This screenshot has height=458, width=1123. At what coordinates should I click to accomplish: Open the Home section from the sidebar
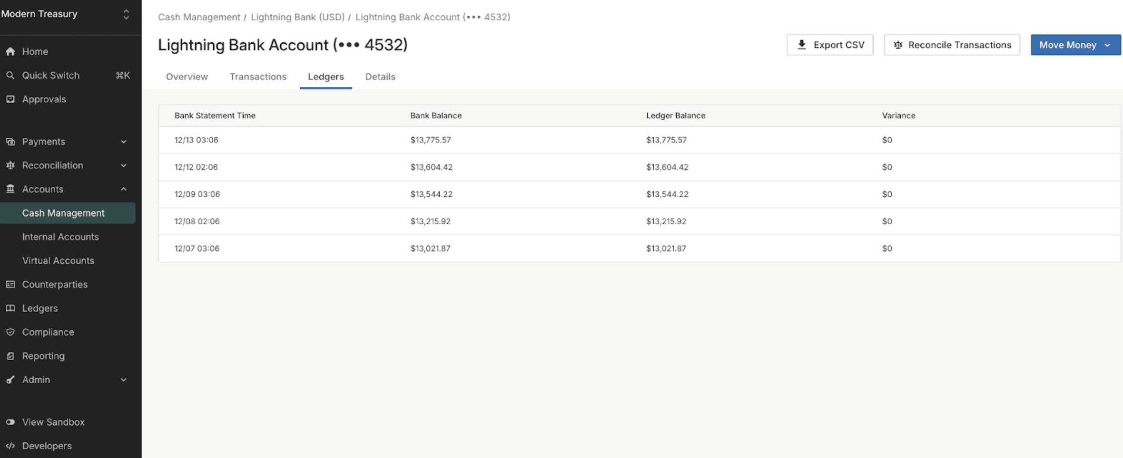[x=35, y=51]
